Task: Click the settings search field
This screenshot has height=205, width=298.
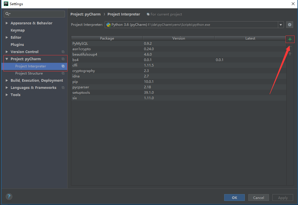Action: coord(34,14)
